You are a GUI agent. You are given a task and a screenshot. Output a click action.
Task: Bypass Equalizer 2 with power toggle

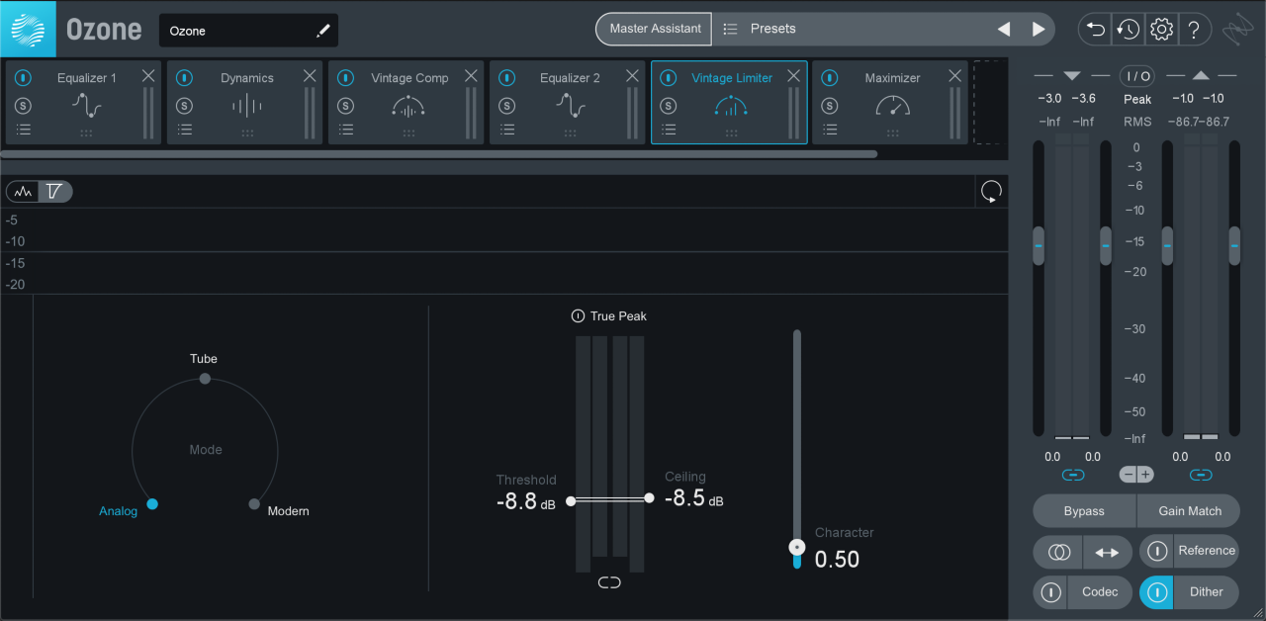click(x=507, y=78)
